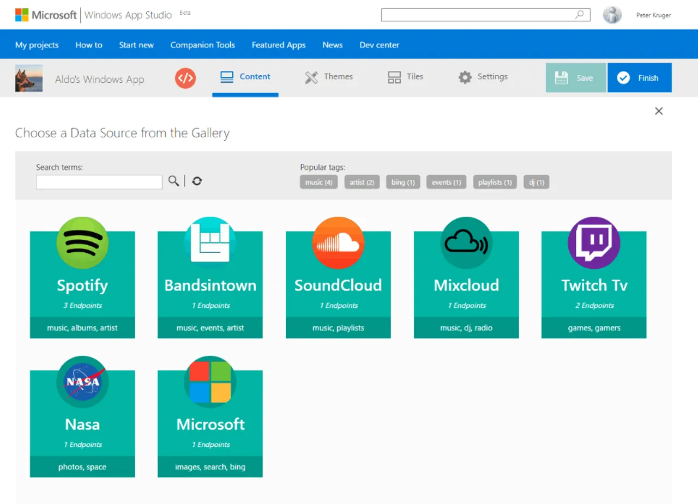Switch to the Settings tab label
The height and width of the screenshot is (504, 698).
(493, 76)
